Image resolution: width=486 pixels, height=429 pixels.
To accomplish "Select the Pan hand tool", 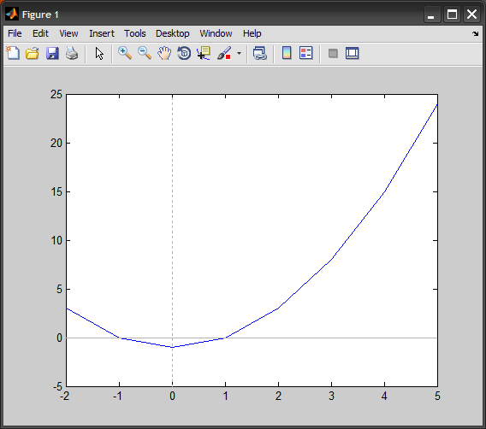I will (x=164, y=53).
